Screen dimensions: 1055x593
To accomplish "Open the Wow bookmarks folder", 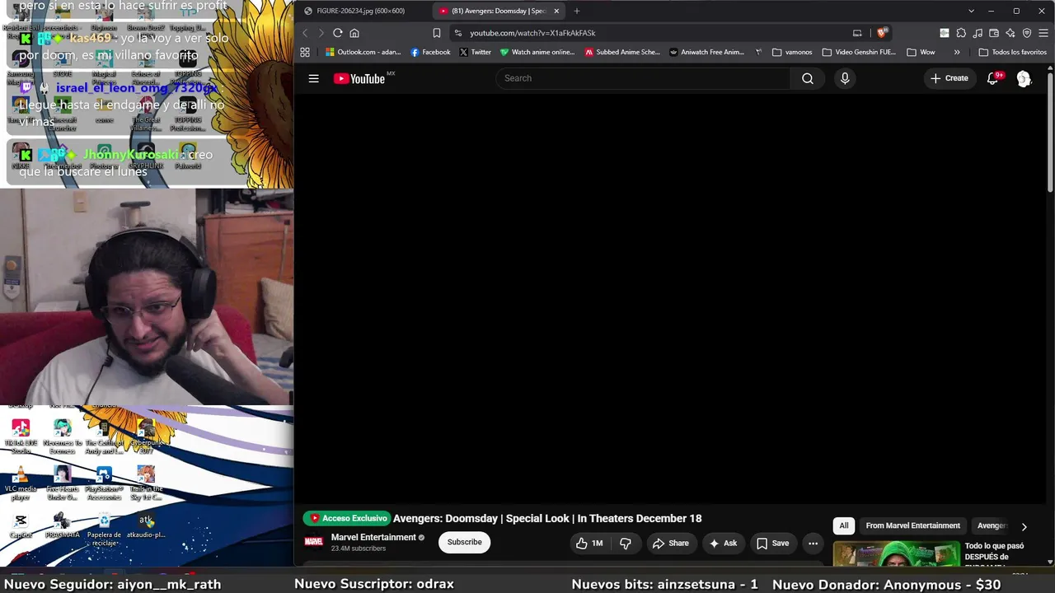I will click(x=921, y=52).
